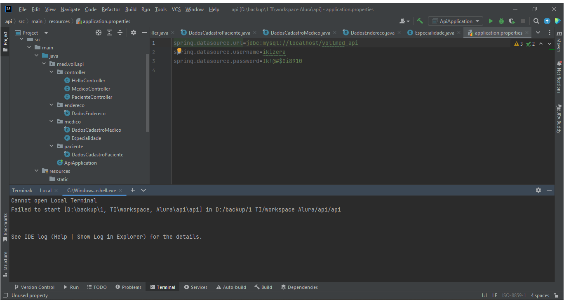This screenshot has height=300, width=564.
Task: Open Terminal panel gear settings
Action: 538,190
